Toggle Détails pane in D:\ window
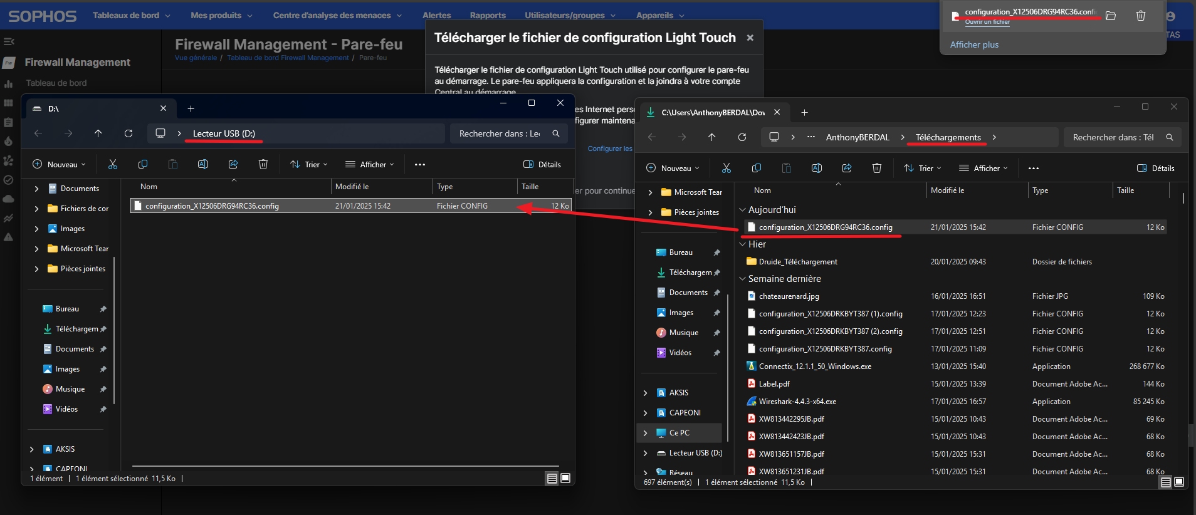 [542, 164]
